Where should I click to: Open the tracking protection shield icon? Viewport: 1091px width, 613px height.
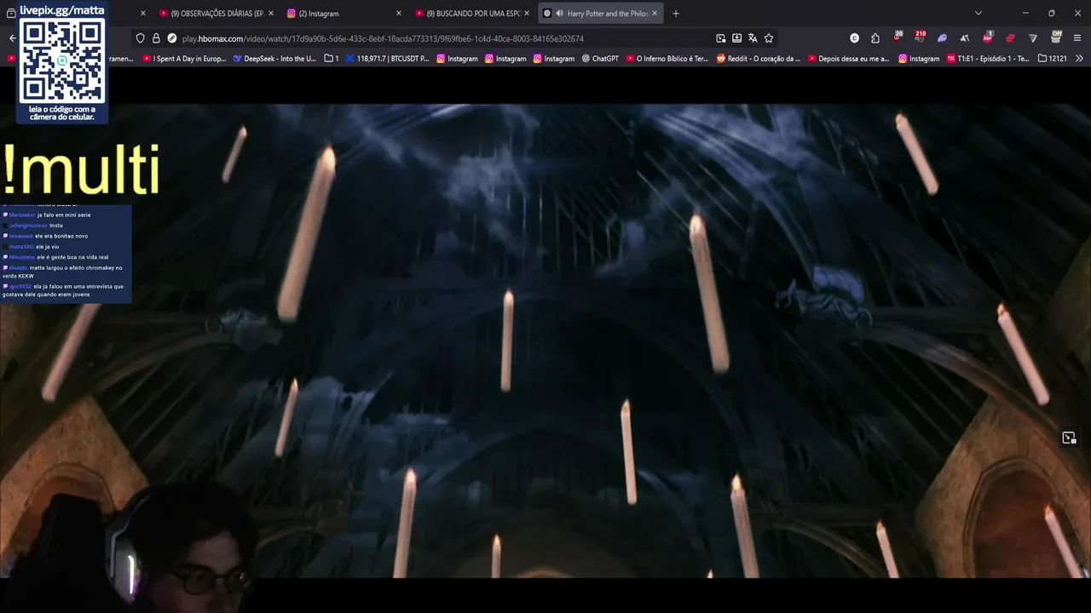(x=141, y=38)
